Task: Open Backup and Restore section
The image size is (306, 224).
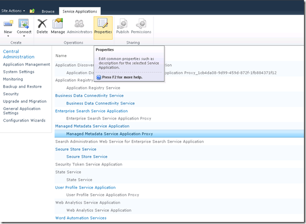Action: click(x=21, y=86)
